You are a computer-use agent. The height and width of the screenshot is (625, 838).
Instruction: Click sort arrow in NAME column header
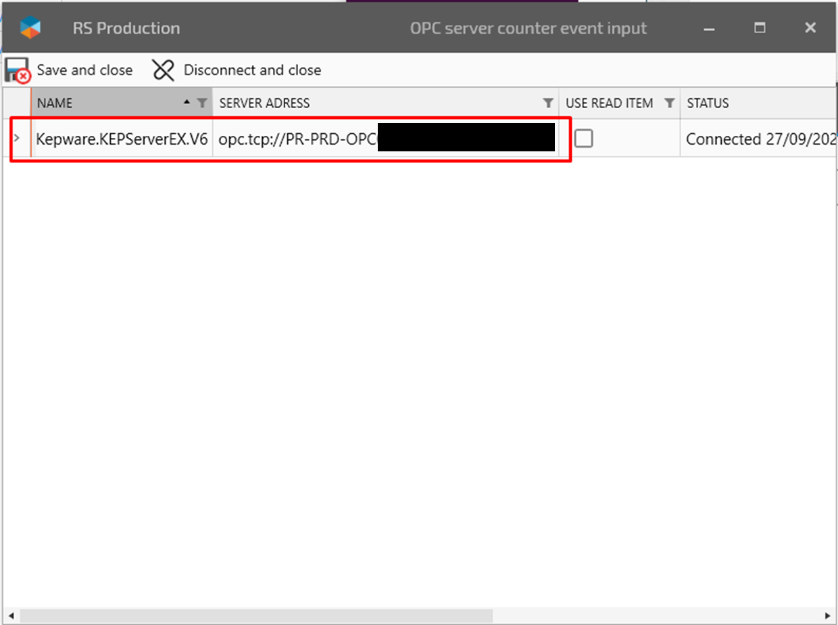coord(187,103)
